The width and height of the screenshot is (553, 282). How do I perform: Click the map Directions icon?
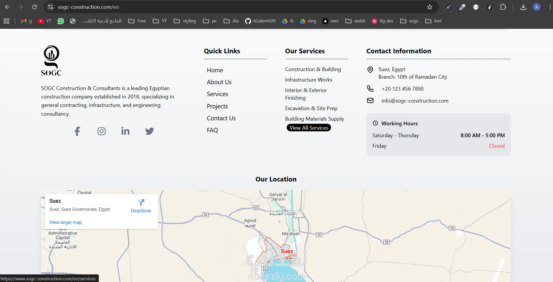point(141,202)
